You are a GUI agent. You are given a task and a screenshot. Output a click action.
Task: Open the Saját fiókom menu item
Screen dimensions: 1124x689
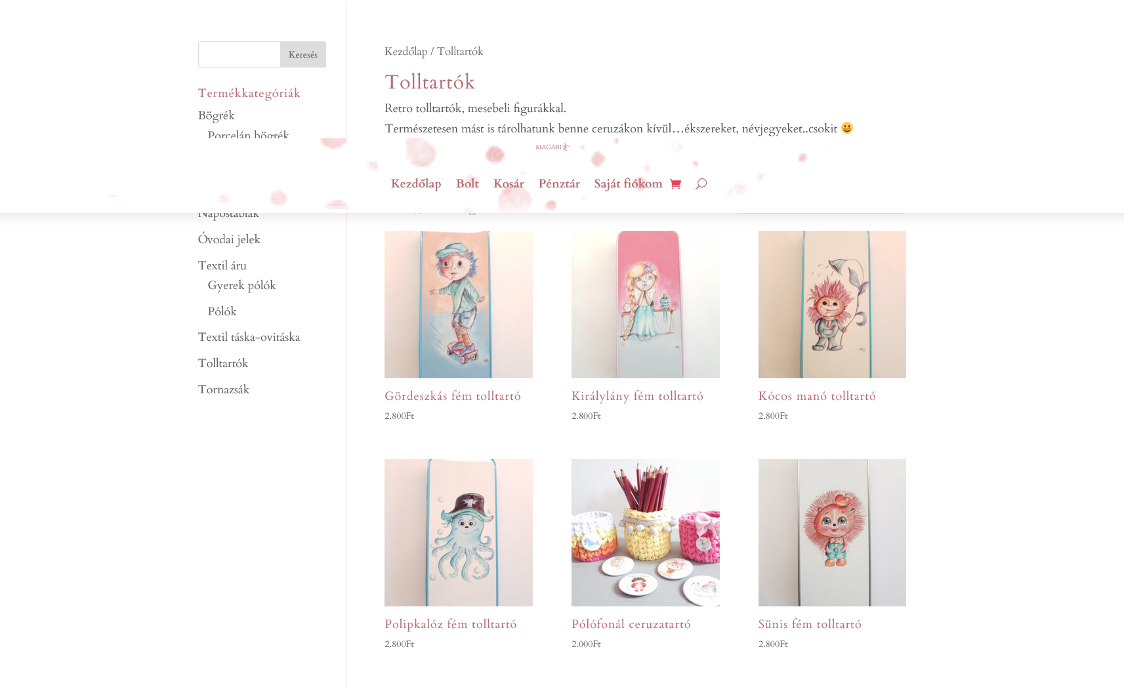629,184
